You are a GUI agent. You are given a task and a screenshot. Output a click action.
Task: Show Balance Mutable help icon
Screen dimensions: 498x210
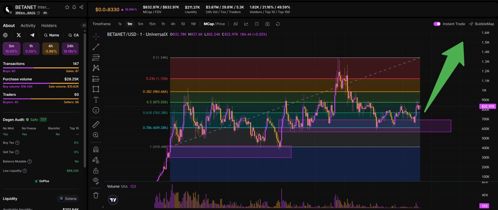pyautogui.click(x=30, y=161)
